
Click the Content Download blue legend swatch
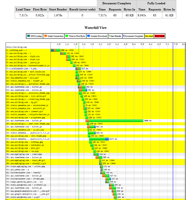pyautogui.click(x=88, y=36)
